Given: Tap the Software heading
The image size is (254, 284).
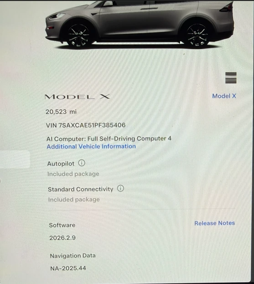Looking at the screenshot, I should (62, 225).
